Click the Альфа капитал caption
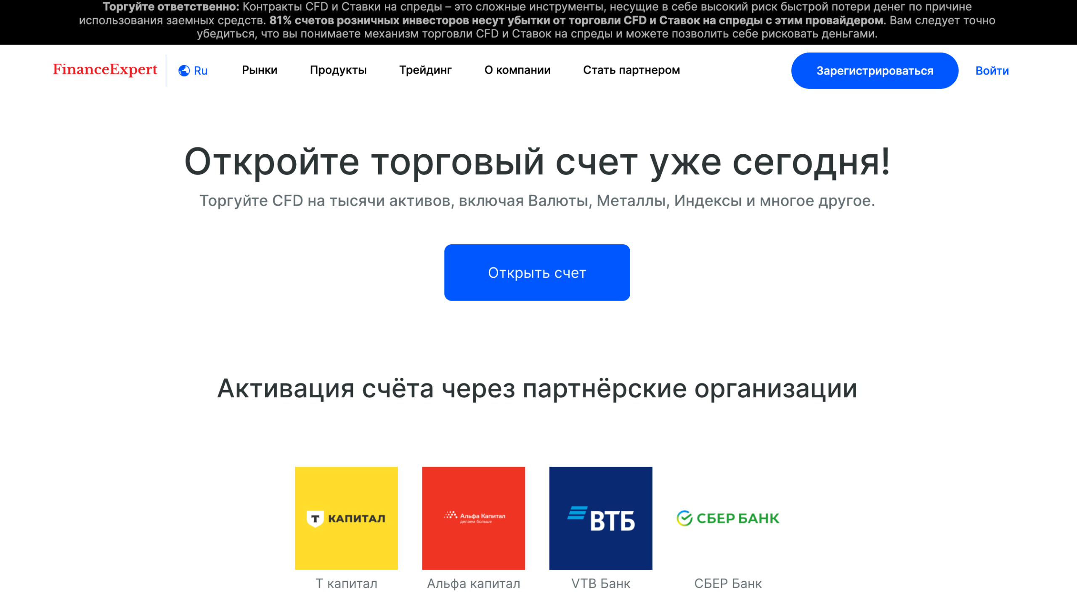Viewport: 1077px width, 613px height. click(x=473, y=584)
